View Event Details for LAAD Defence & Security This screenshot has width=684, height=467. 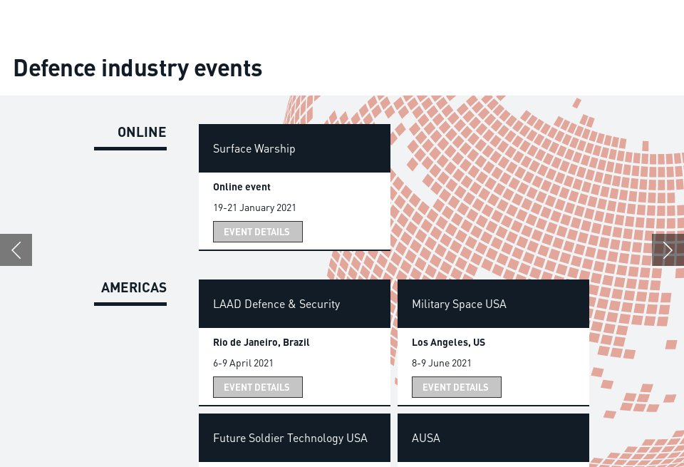[x=257, y=387]
